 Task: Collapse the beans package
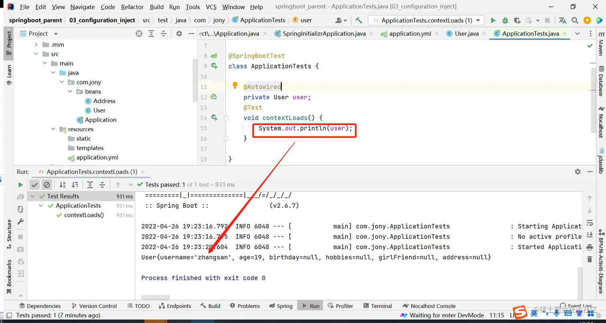pyautogui.click(x=70, y=92)
